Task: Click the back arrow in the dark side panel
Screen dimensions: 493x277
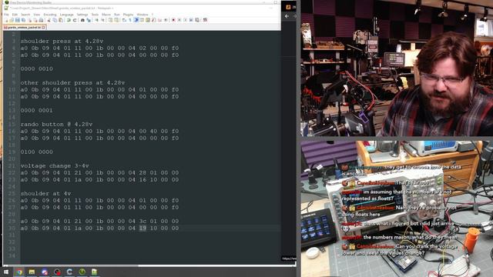Action: coord(287,16)
